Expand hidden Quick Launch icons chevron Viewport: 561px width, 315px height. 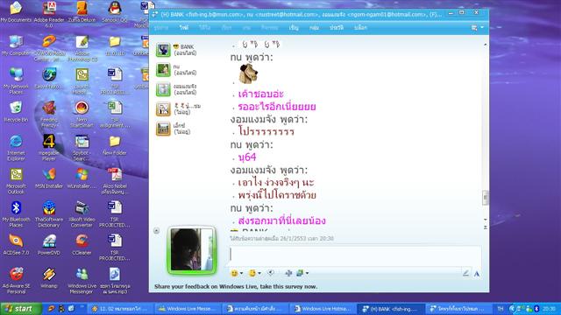pos(82,306)
